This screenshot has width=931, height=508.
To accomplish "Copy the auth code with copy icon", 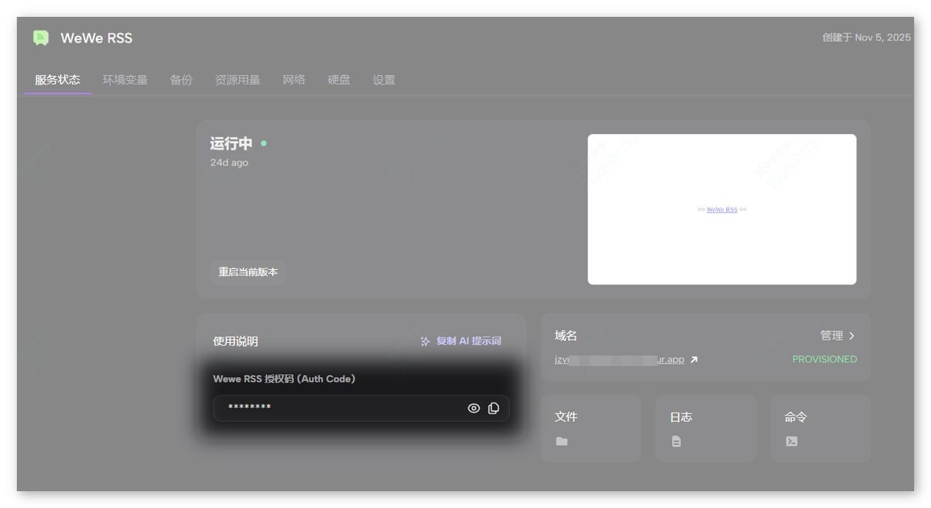I will tap(493, 408).
